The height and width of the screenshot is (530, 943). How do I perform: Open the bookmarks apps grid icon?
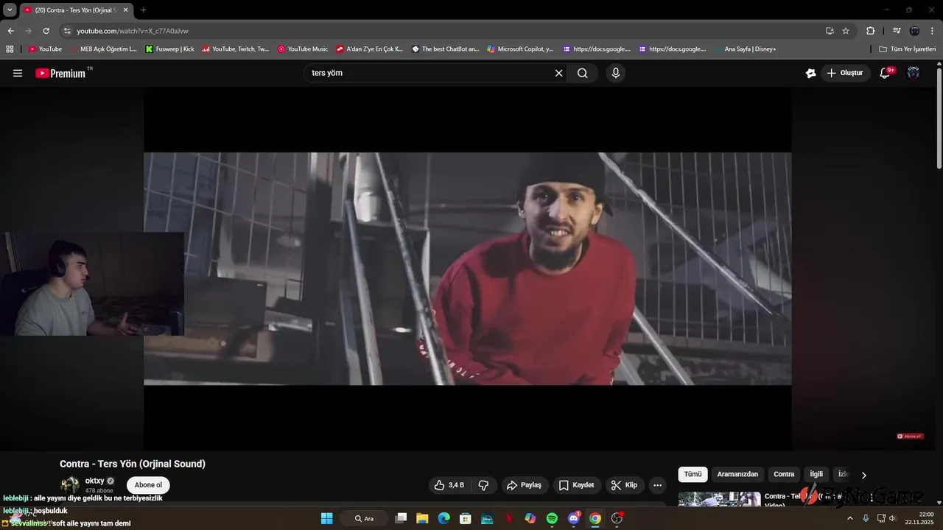pos(10,49)
